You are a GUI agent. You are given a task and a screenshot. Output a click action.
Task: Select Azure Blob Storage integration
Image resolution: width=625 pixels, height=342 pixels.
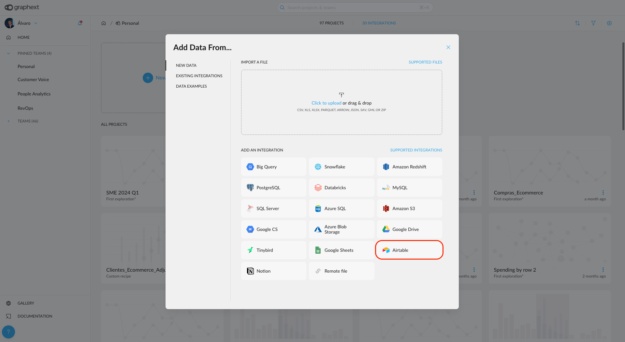pyautogui.click(x=342, y=229)
